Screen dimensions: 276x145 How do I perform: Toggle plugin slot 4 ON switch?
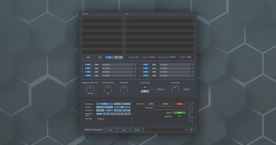click(x=88, y=75)
